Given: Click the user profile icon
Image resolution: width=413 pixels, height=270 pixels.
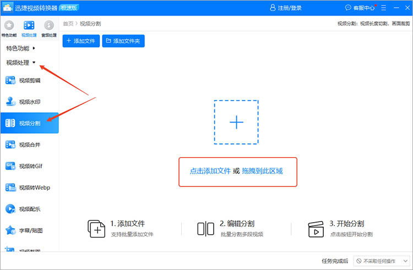Looking at the screenshot, I should pos(273,8).
